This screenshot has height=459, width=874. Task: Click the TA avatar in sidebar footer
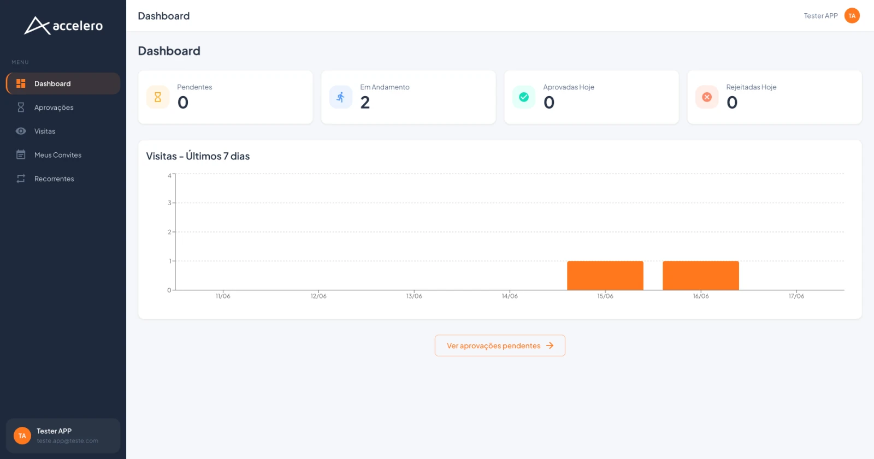(x=22, y=436)
